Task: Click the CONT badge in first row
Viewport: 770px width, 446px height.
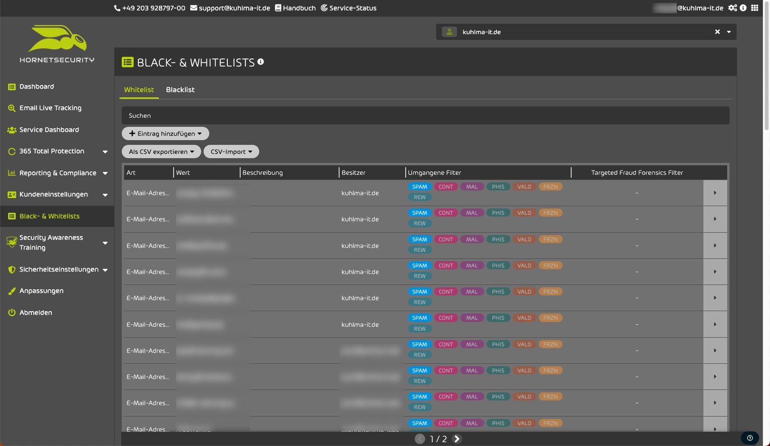Action: pyautogui.click(x=446, y=187)
